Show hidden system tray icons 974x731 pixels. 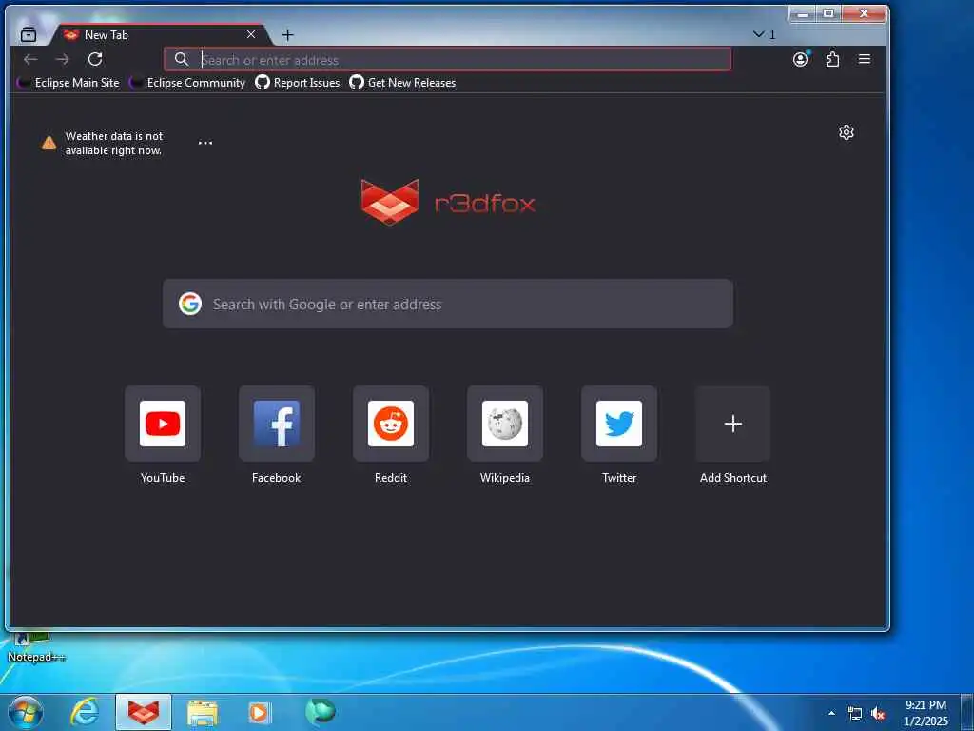point(831,713)
